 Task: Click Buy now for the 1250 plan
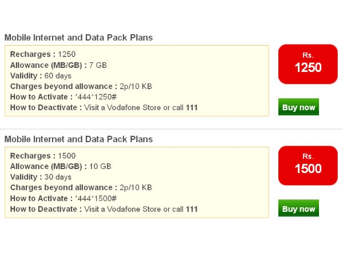tap(298, 107)
